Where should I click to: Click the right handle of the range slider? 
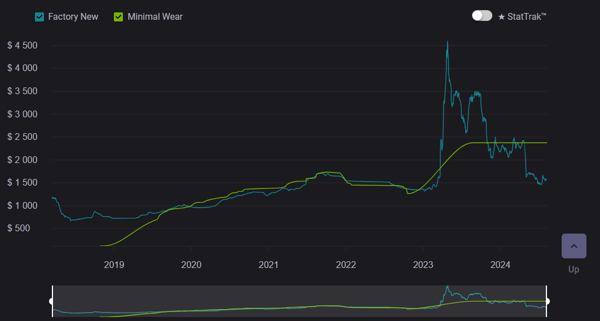click(547, 301)
